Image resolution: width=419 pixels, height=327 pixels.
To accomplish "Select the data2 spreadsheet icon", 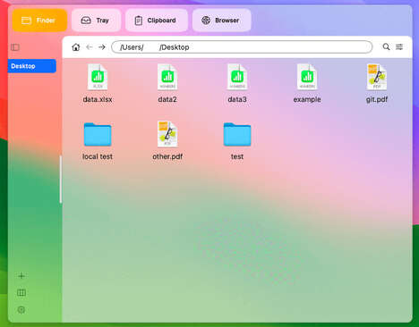I will (167, 77).
